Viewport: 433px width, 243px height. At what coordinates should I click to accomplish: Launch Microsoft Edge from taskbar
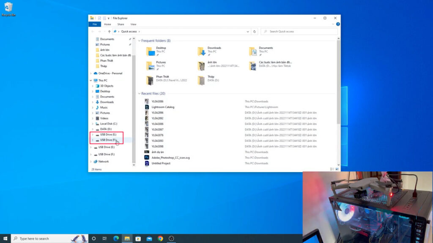coord(116,239)
